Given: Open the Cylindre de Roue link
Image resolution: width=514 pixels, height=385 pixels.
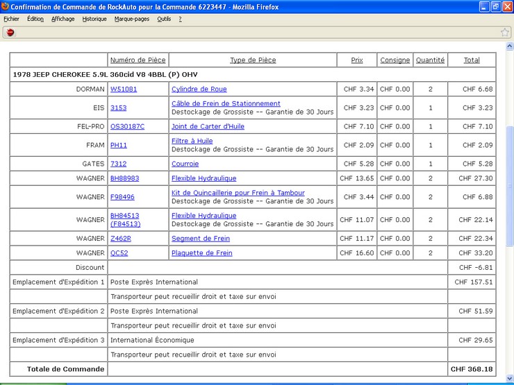Looking at the screenshot, I should (x=199, y=89).
